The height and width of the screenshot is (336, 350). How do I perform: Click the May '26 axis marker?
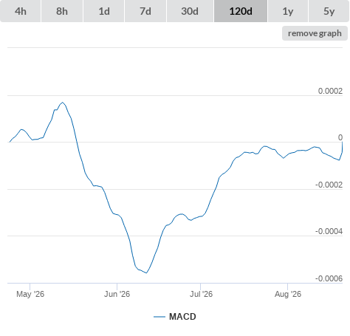(30, 294)
